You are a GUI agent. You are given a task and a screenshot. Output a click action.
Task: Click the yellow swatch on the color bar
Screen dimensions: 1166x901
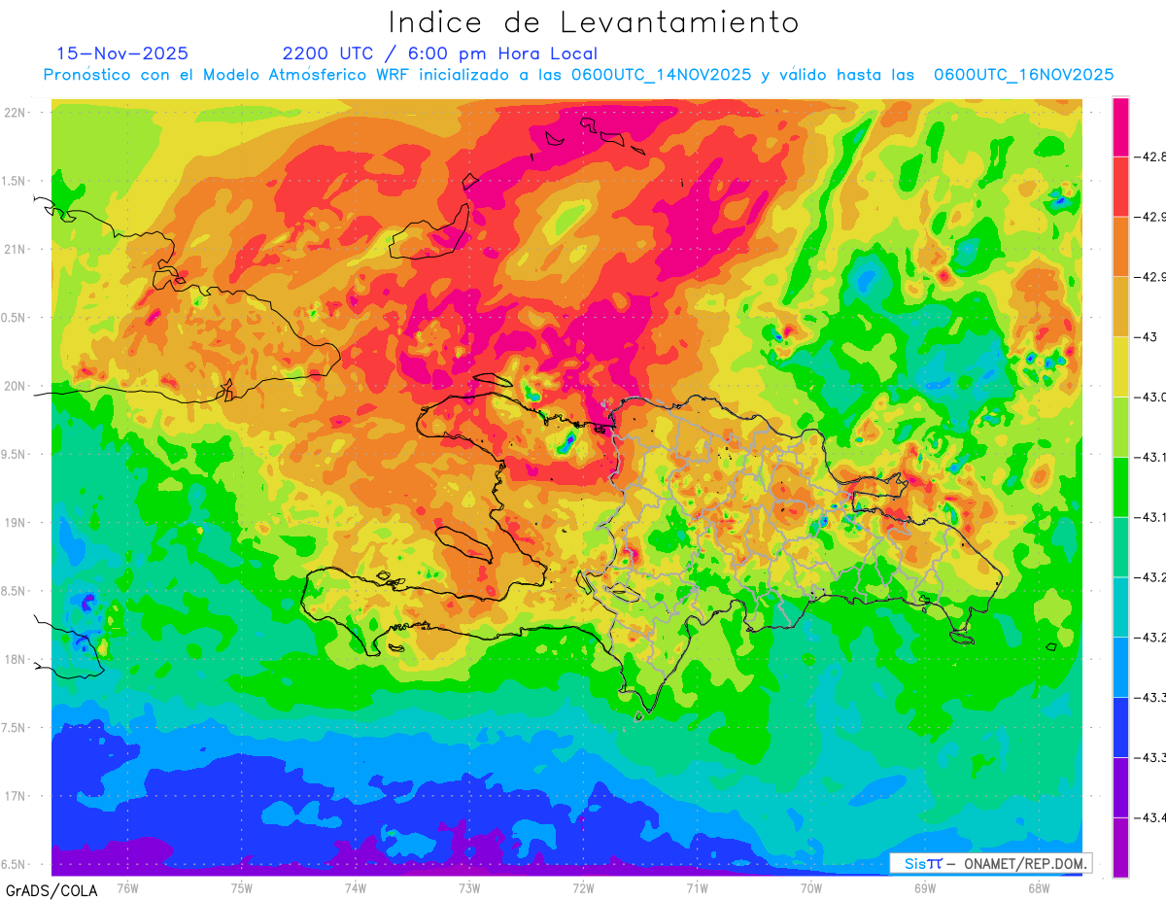click(1120, 366)
